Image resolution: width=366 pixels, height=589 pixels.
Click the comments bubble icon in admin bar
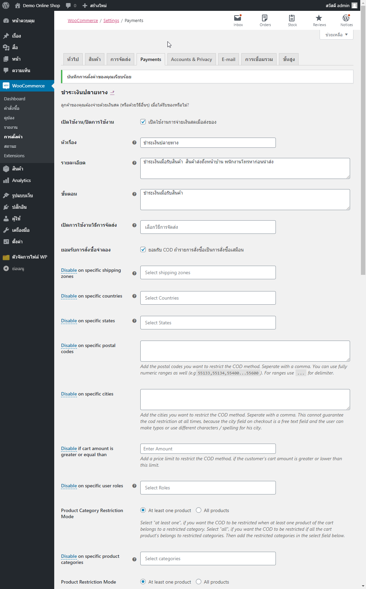pyautogui.click(x=68, y=5)
